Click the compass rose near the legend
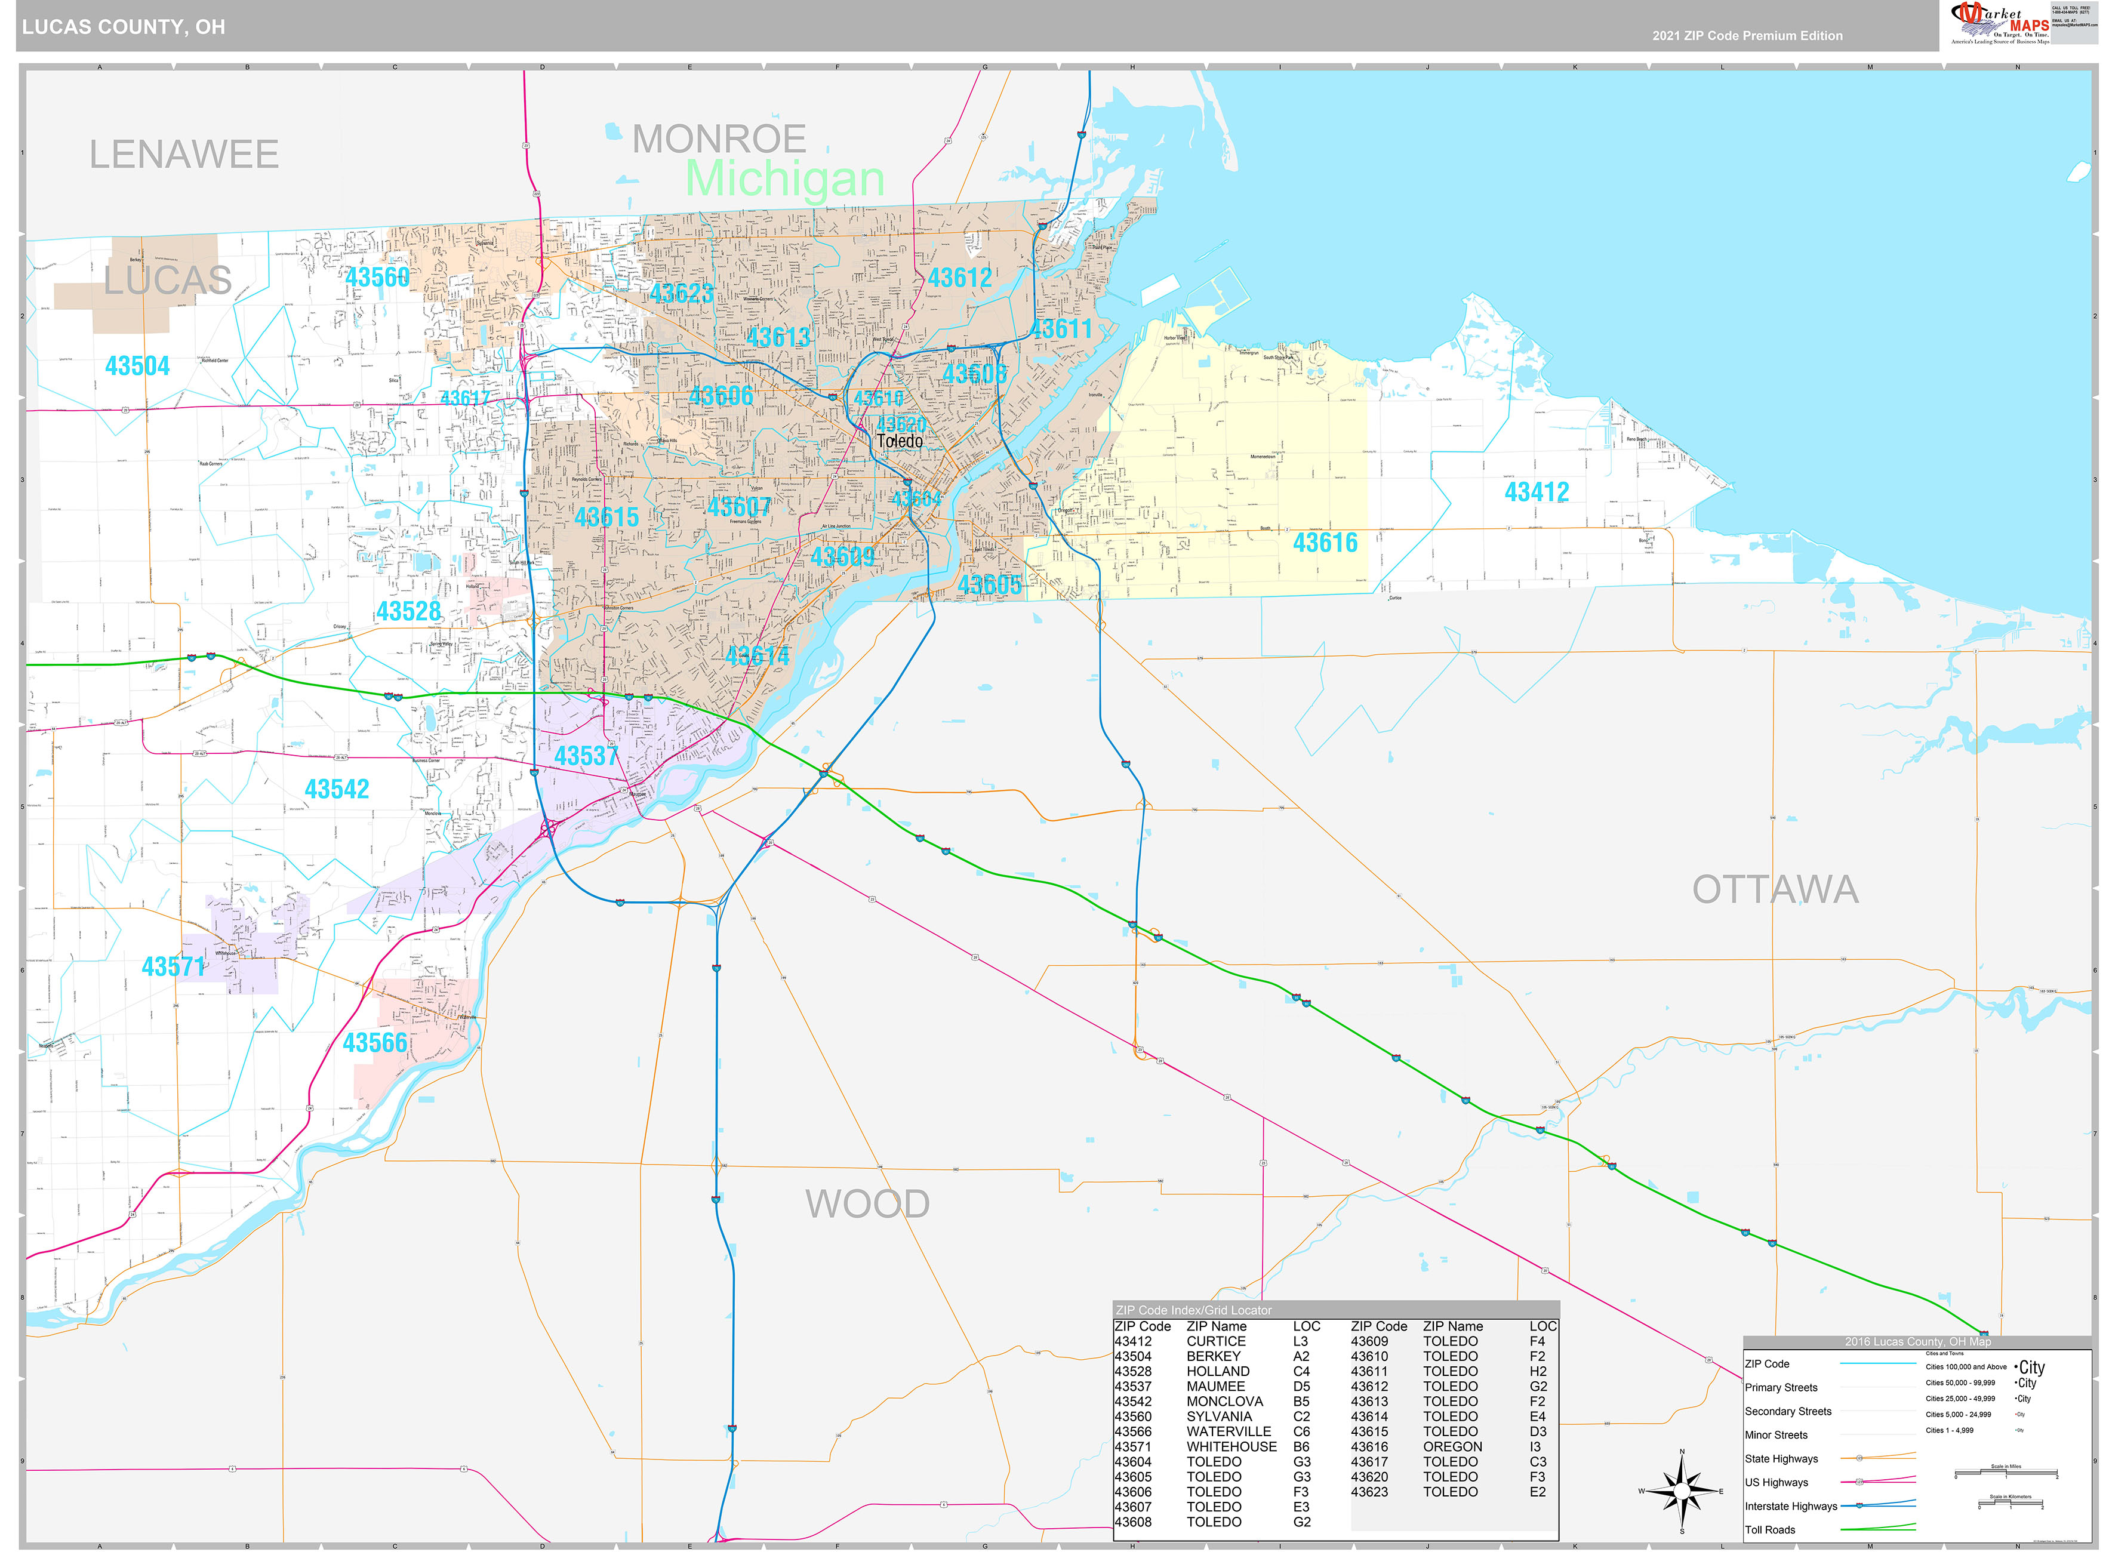Image resolution: width=2109 pixels, height=1552 pixels. tap(1682, 1491)
